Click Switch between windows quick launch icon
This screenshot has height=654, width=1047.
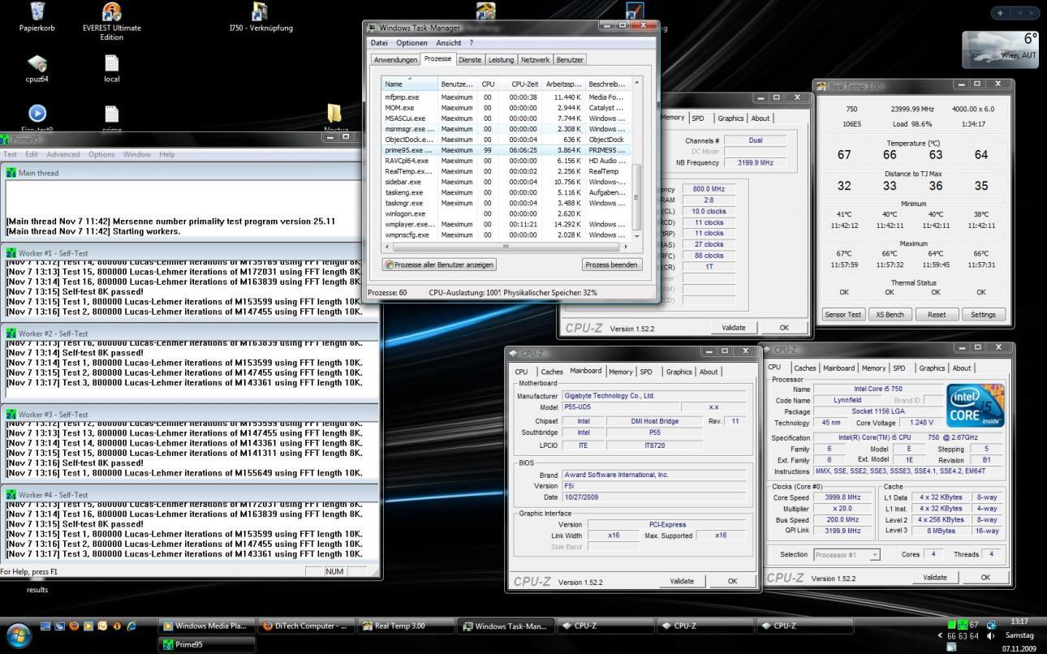[x=60, y=626]
